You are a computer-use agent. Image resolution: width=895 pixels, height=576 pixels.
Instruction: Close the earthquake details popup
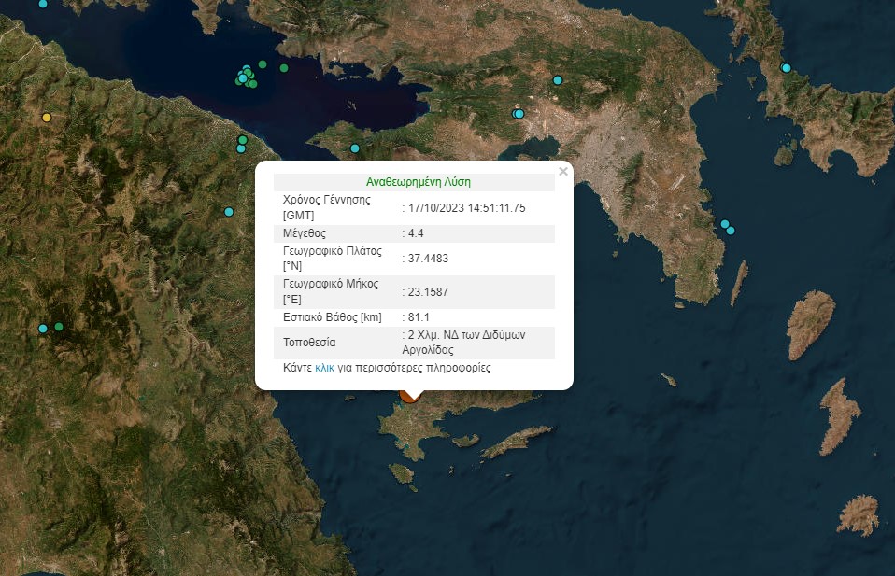point(562,172)
